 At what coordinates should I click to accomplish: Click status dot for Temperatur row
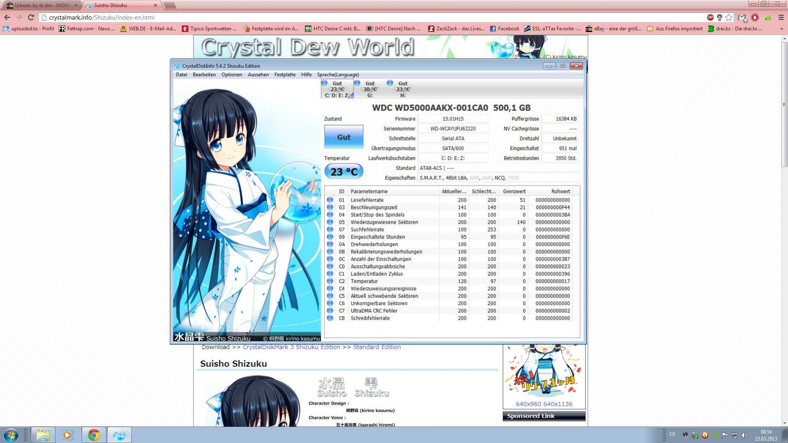(330, 281)
